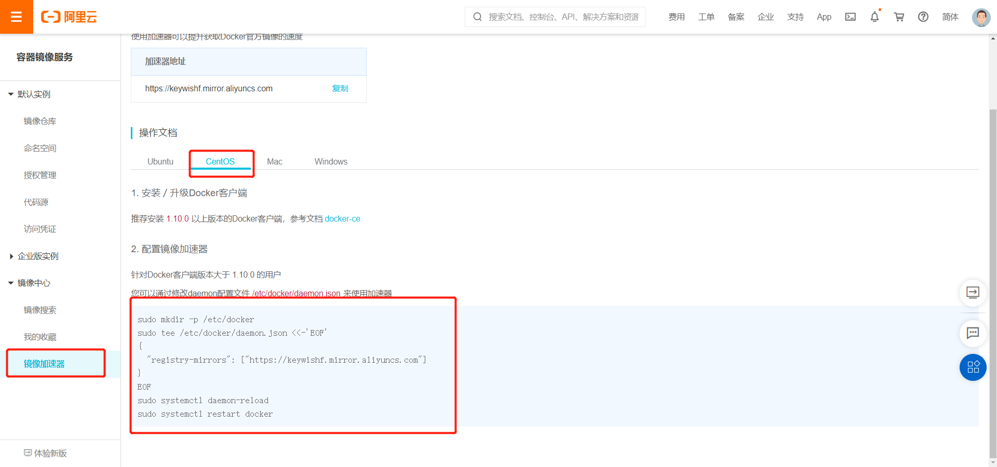The width and height of the screenshot is (997, 467).
Task: Switch to the Windows tab
Action: click(331, 161)
